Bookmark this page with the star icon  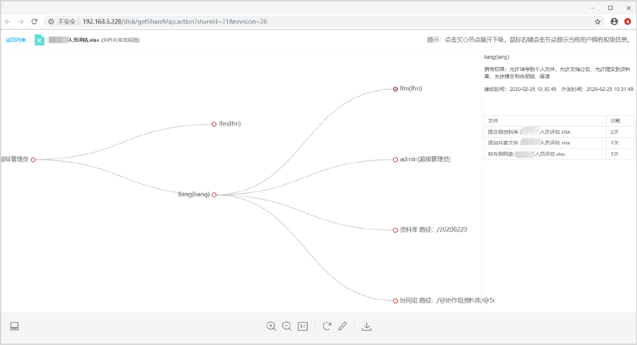(597, 21)
